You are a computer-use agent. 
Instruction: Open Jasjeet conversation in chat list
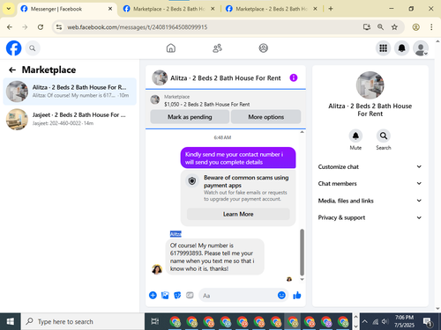point(70,119)
